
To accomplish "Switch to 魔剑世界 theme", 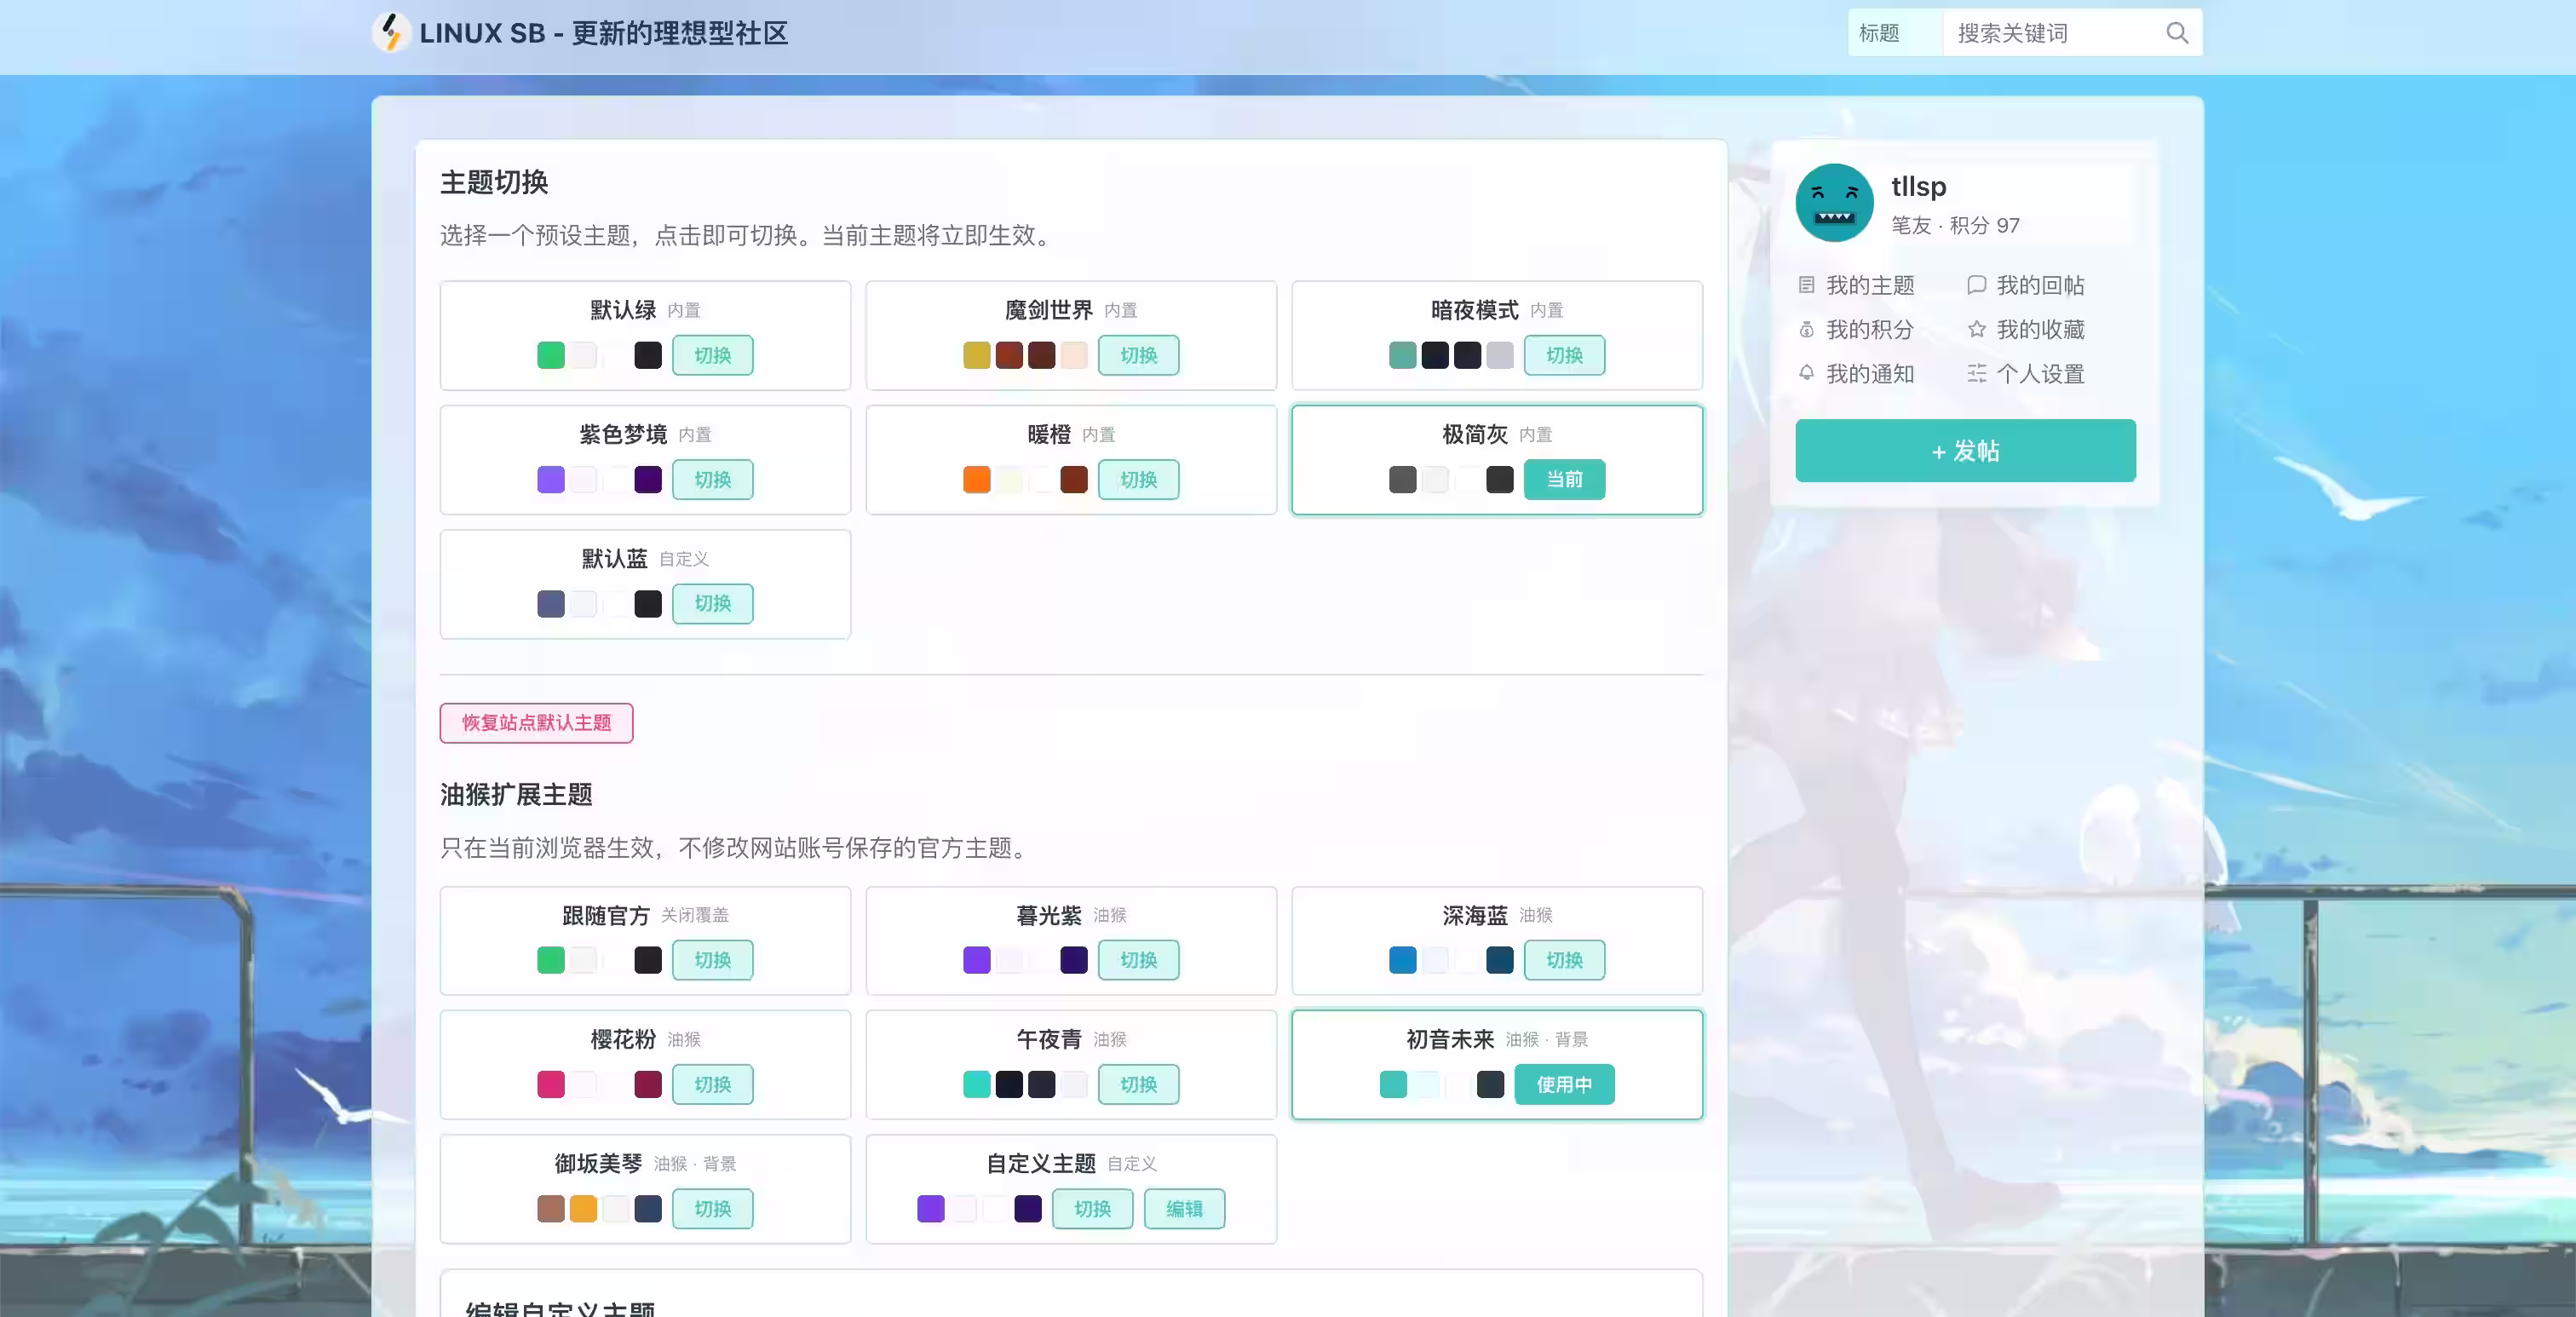I will pos(1138,355).
